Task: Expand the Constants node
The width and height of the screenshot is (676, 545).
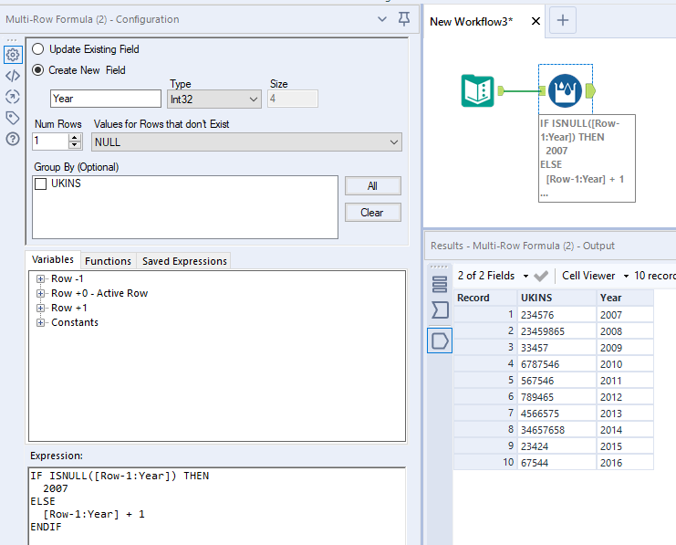Action: [x=40, y=323]
